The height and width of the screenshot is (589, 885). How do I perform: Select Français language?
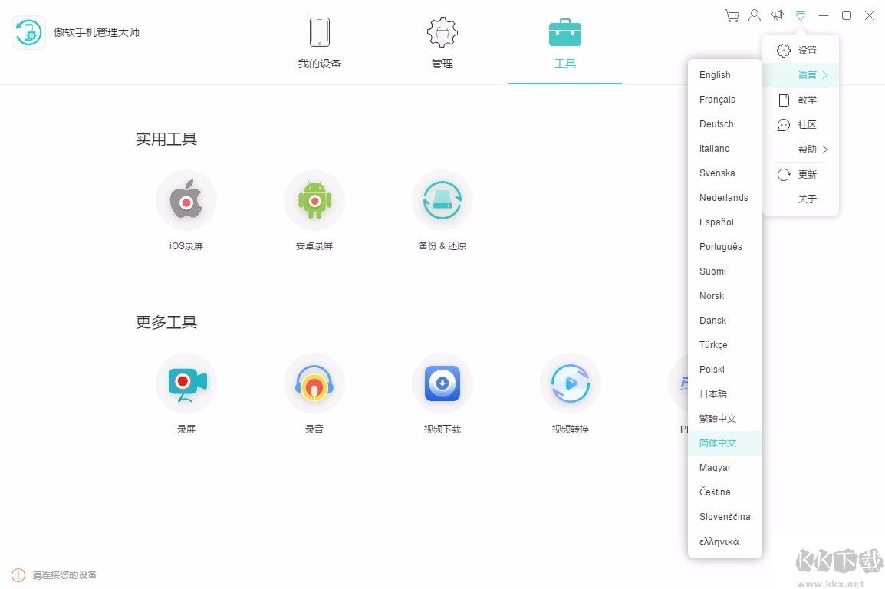(x=725, y=99)
